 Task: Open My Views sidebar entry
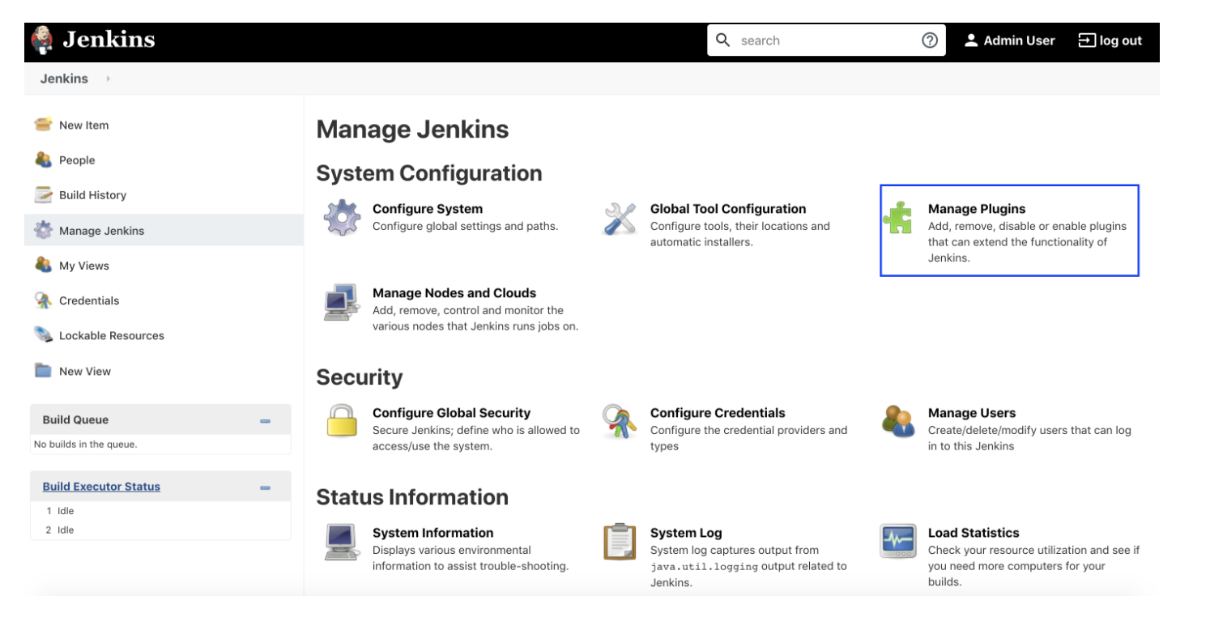(83, 266)
